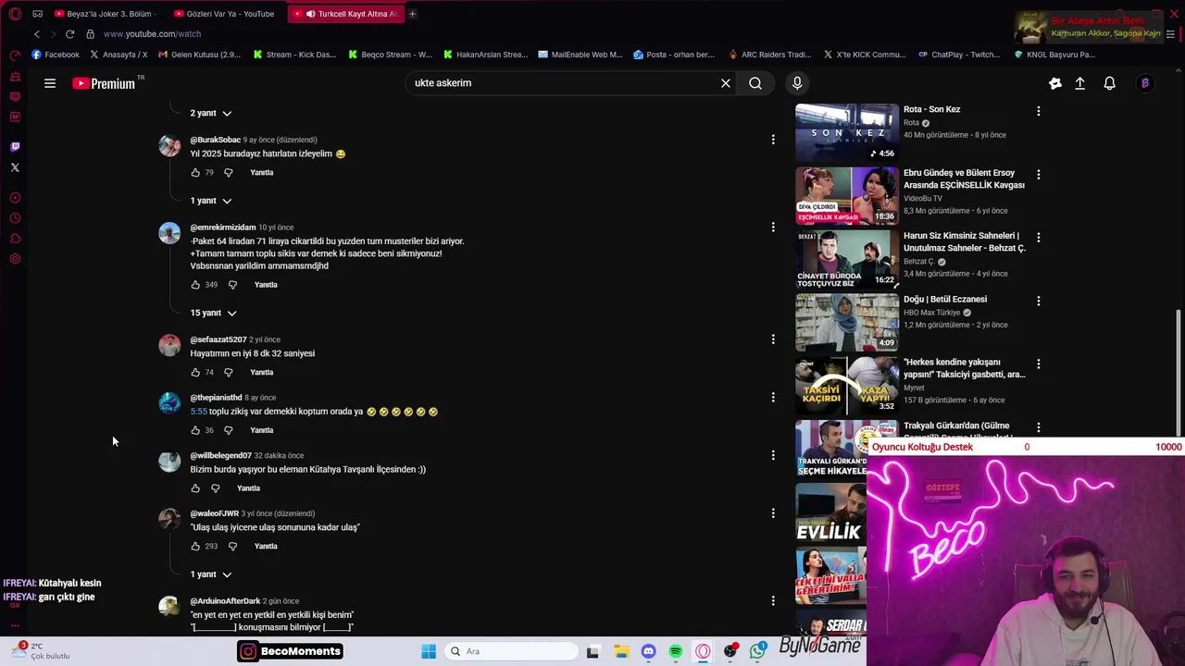Image resolution: width=1185 pixels, height=666 pixels.
Task: Dislike the comment by @BurakSobac
Action: coord(229,172)
